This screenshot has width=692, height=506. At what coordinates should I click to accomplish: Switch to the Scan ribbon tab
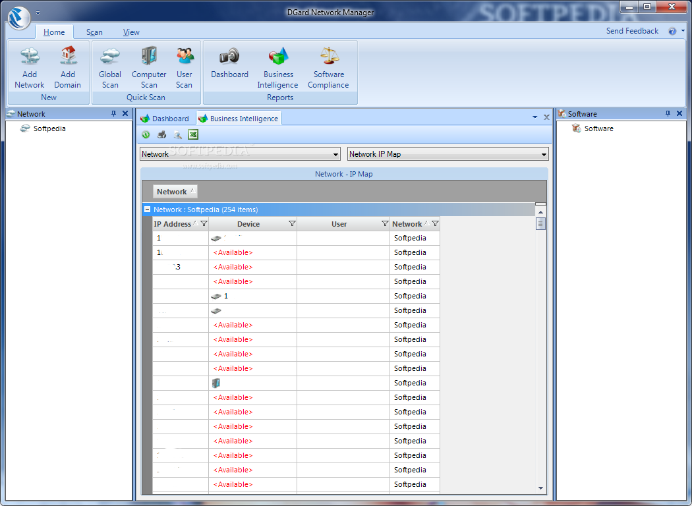coord(94,32)
